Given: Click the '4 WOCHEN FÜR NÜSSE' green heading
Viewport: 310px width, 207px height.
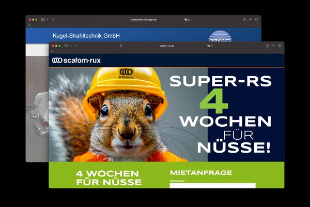Looking at the screenshot, I should pos(109,178).
